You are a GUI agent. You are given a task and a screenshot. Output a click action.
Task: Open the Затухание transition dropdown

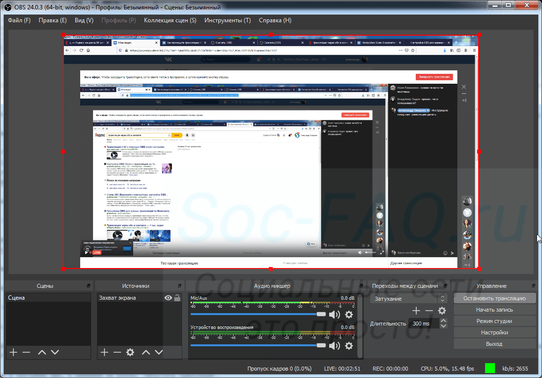pyautogui.click(x=408, y=298)
